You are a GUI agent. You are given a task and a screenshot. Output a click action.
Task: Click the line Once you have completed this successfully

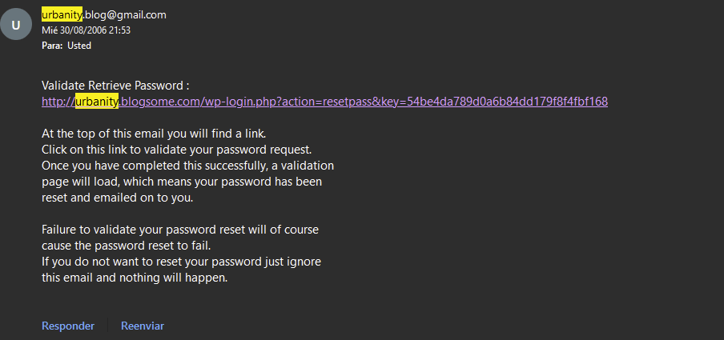coord(187,166)
